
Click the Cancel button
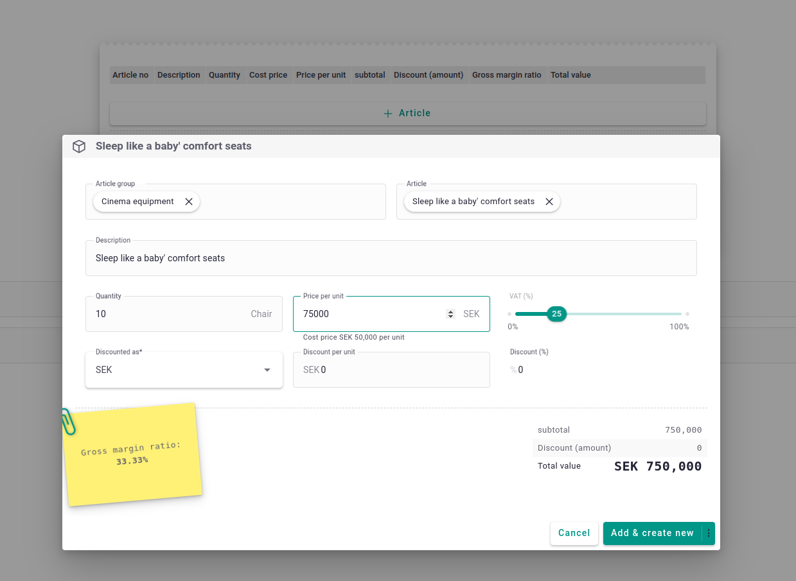[574, 533]
